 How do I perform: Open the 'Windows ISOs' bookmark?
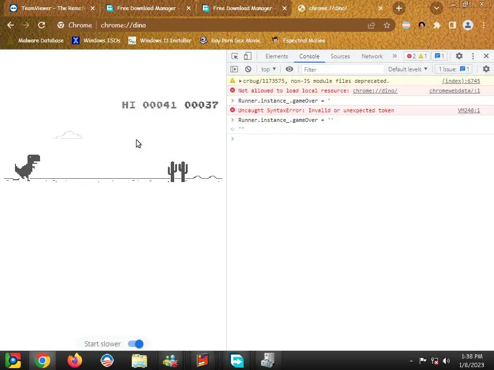click(96, 40)
